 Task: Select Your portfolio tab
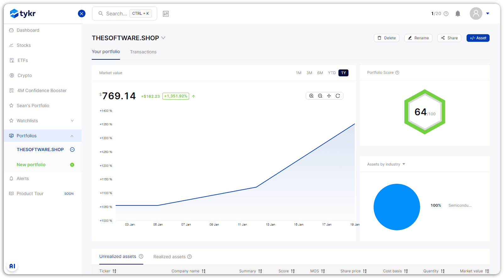tap(106, 52)
